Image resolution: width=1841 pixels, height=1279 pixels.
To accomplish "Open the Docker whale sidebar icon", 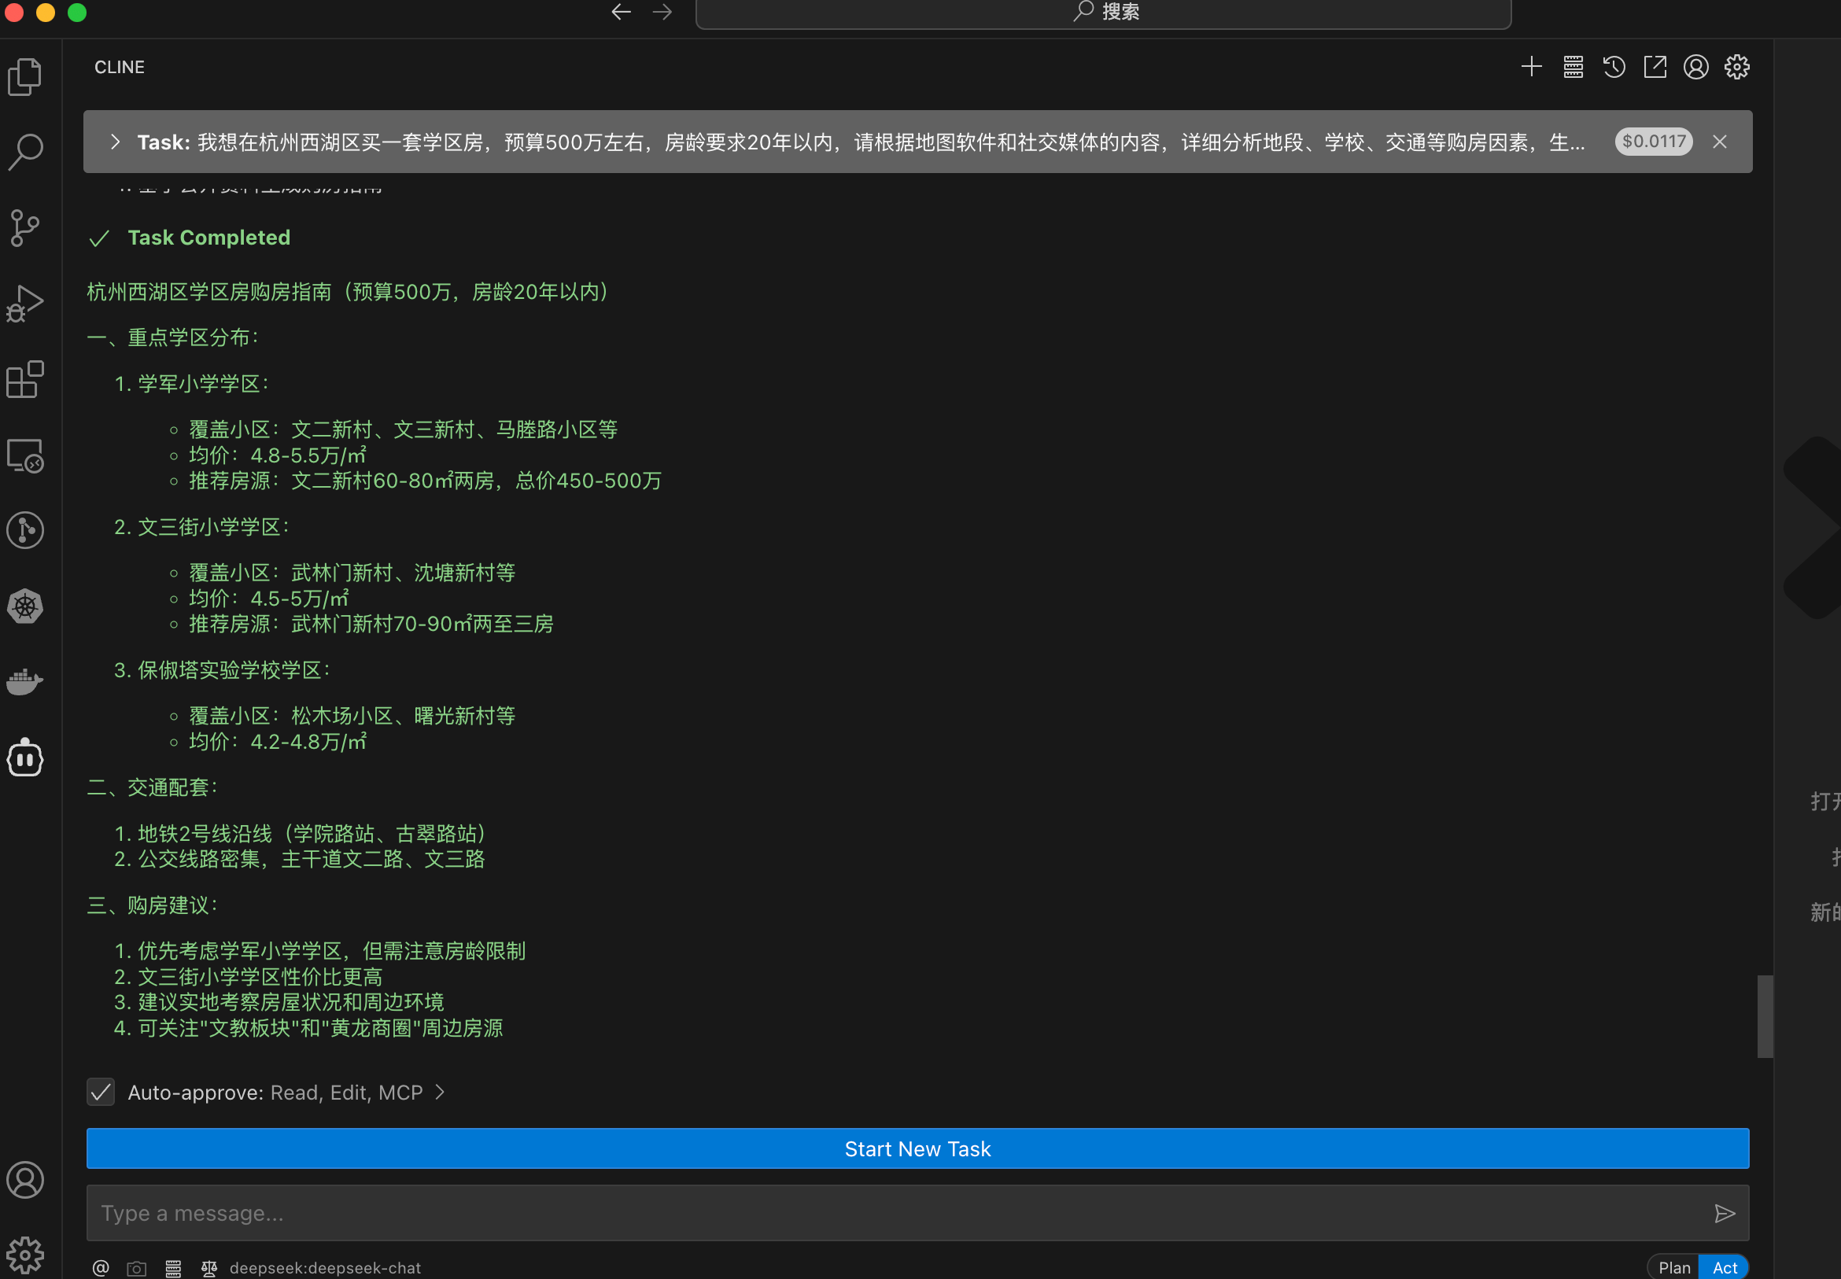I will click(25, 682).
